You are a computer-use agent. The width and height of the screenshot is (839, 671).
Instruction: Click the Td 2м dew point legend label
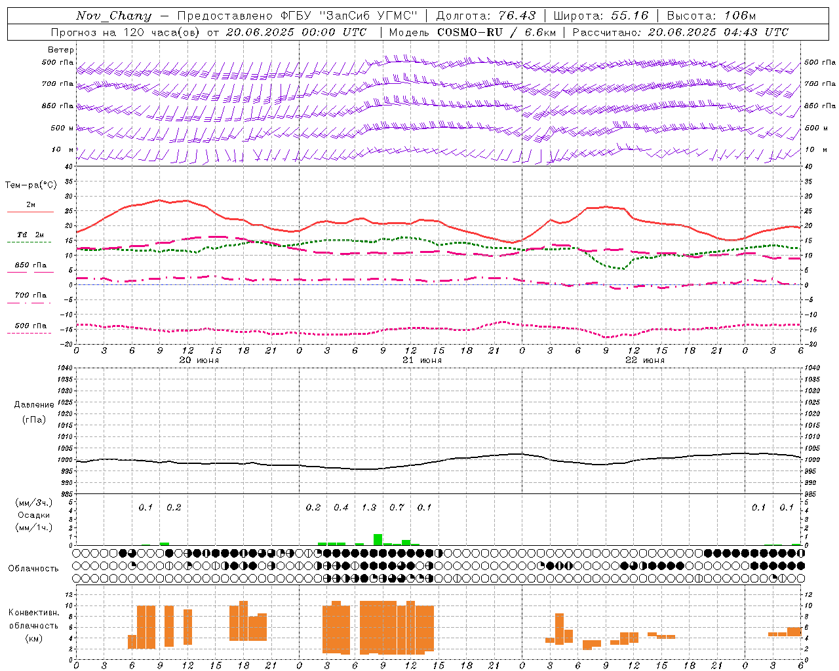click(30, 235)
